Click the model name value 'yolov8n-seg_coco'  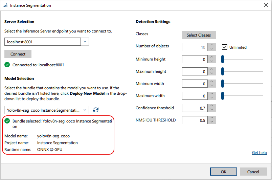point(53,136)
